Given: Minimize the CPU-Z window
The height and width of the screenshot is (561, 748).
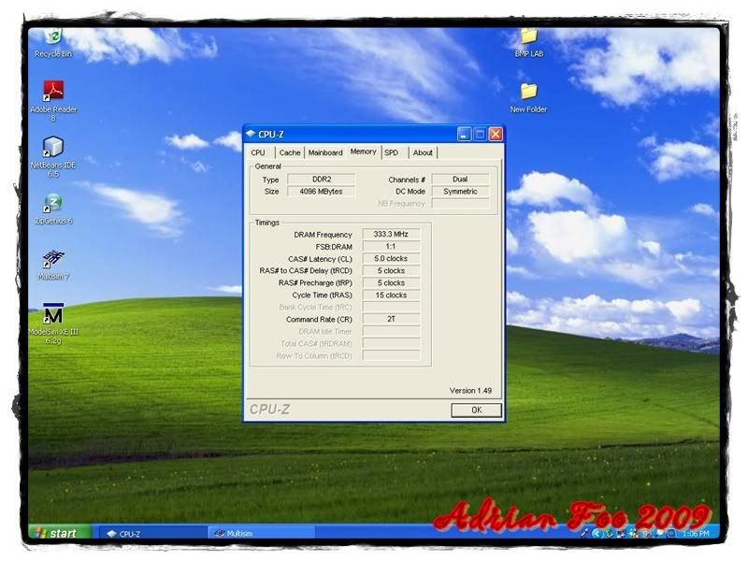Looking at the screenshot, I should coord(464,135).
